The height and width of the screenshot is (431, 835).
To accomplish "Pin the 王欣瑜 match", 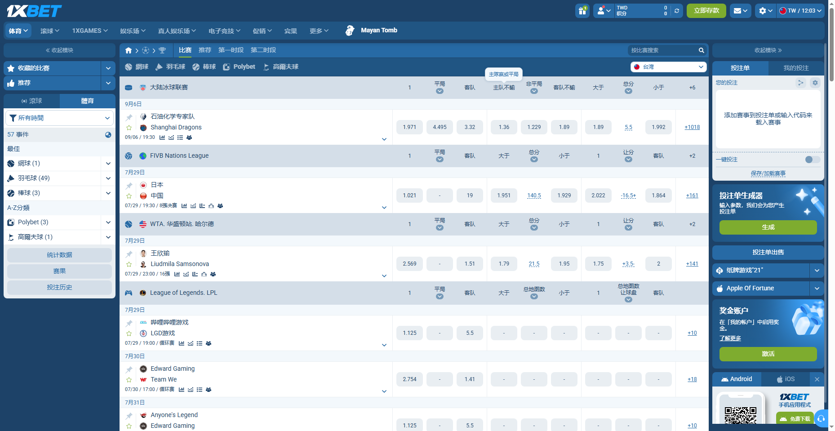I will [129, 254].
